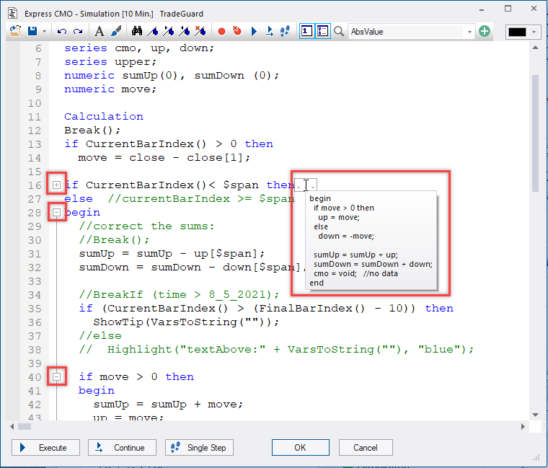Click the Single Step button
Screen dimensions: 548x468
point(200,448)
